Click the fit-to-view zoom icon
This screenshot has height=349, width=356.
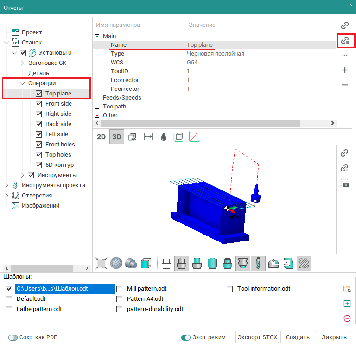pos(101,263)
